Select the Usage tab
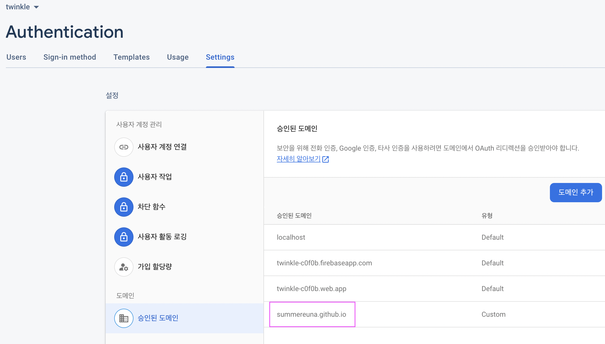 coord(178,57)
